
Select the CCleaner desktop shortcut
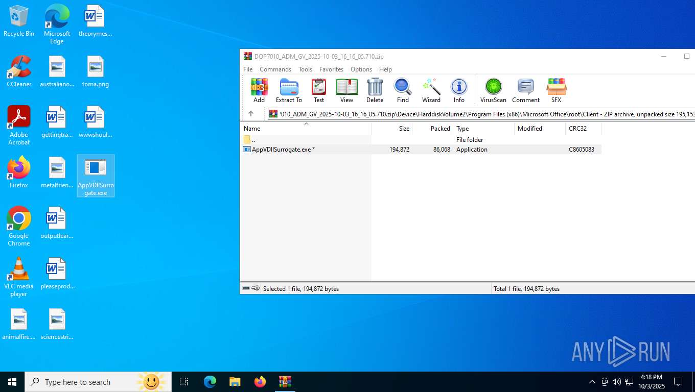[x=19, y=71]
